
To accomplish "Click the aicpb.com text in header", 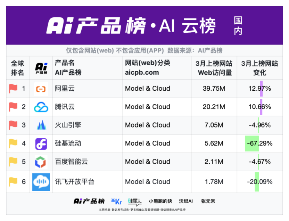I will 142,72.
